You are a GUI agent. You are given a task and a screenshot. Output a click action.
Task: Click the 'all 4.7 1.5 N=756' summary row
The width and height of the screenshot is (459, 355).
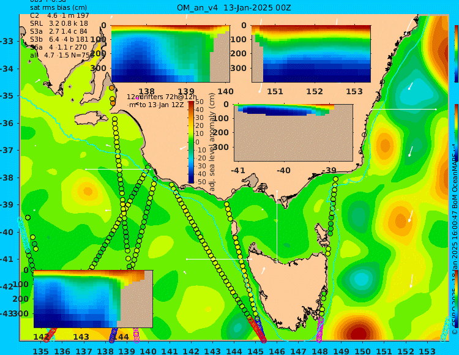coord(62,55)
